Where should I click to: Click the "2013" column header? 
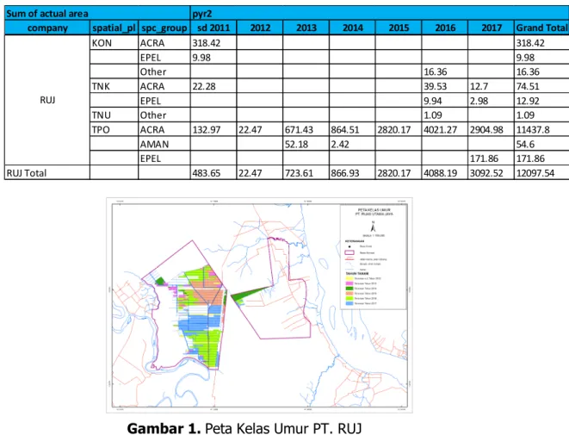(306, 28)
